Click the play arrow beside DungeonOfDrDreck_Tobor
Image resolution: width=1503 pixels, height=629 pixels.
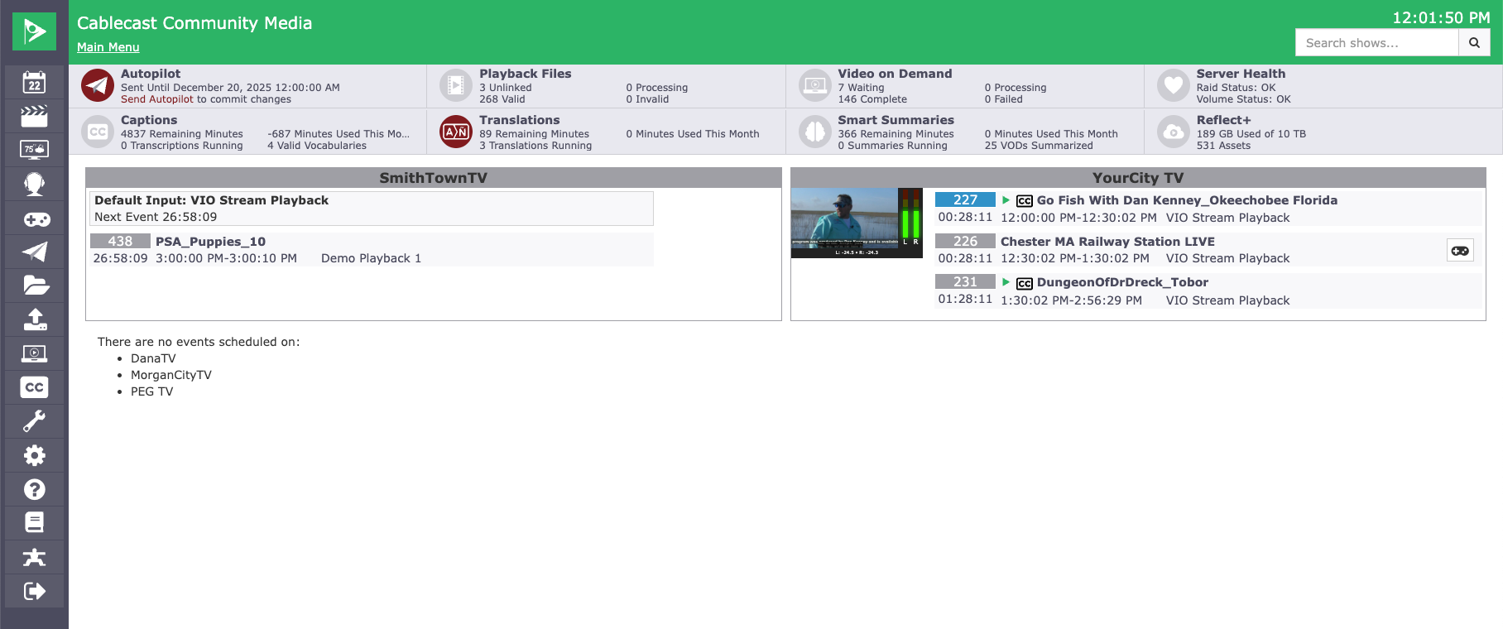[1006, 282]
